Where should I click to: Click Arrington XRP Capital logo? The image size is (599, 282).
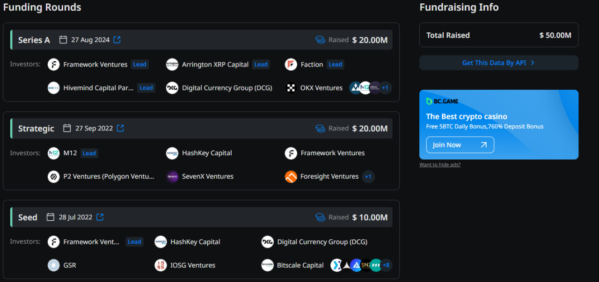(x=172, y=65)
